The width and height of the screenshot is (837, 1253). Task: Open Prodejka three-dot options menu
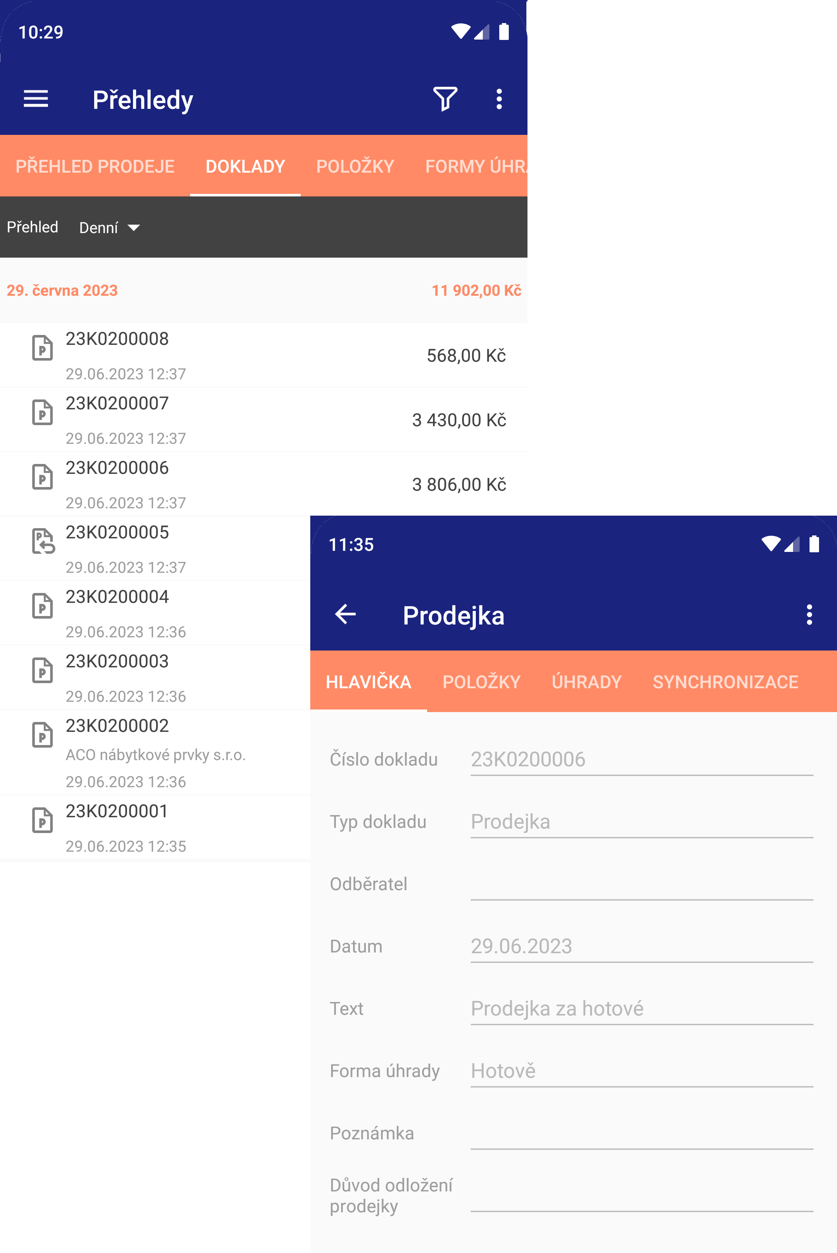809,614
